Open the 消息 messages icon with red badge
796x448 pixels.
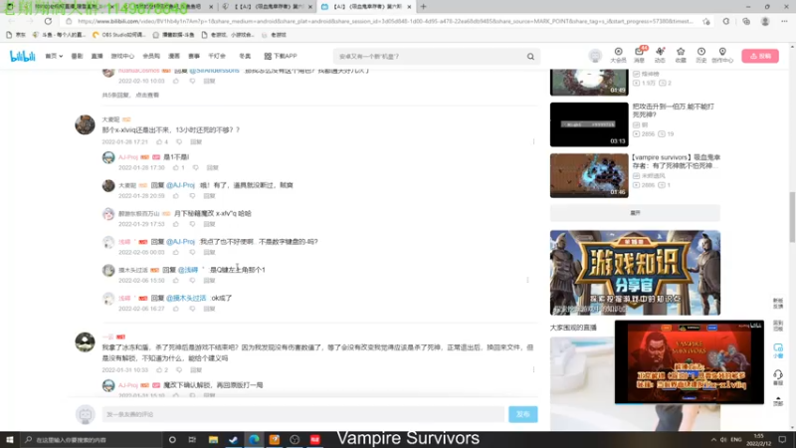click(639, 55)
